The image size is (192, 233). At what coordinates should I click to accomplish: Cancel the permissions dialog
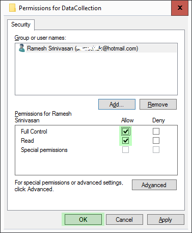click(x=124, y=219)
